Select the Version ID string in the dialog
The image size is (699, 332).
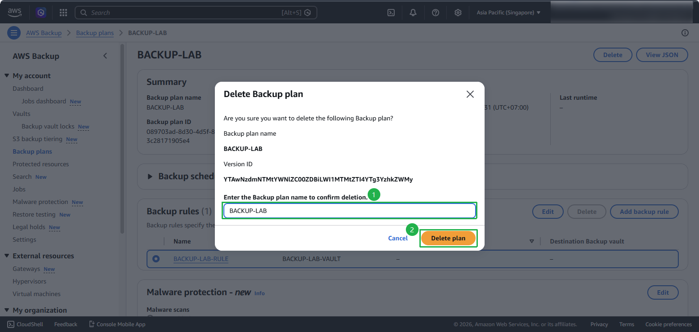click(x=318, y=180)
